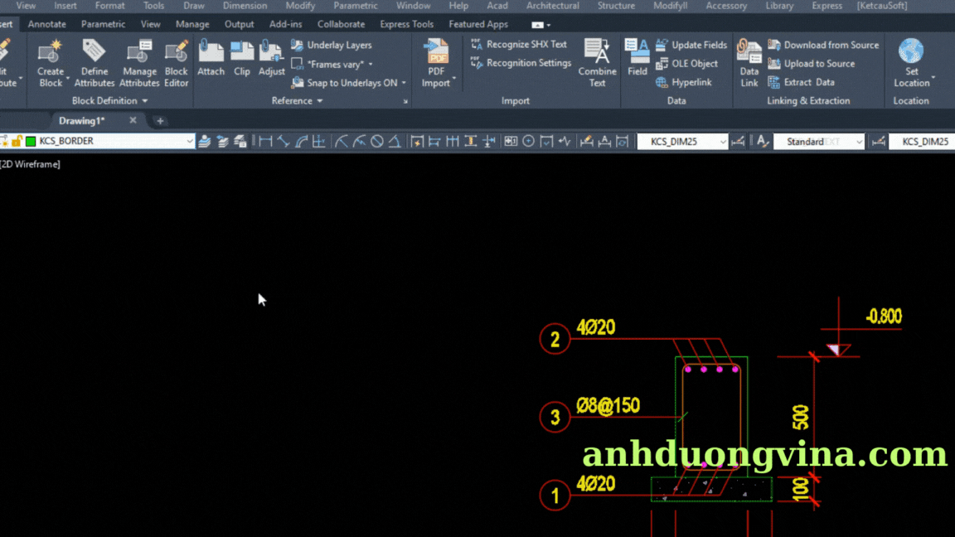The image size is (955, 537).
Task: Open the Block Editor
Action: (176, 54)
